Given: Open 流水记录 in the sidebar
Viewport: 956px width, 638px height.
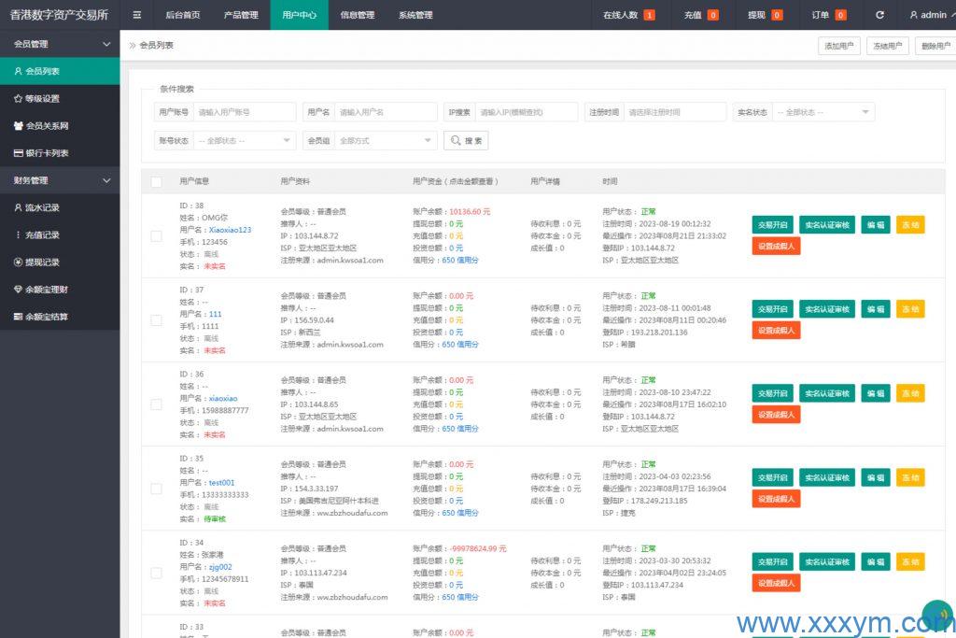Looking at the screenshot, I should (x=42, y=207).
